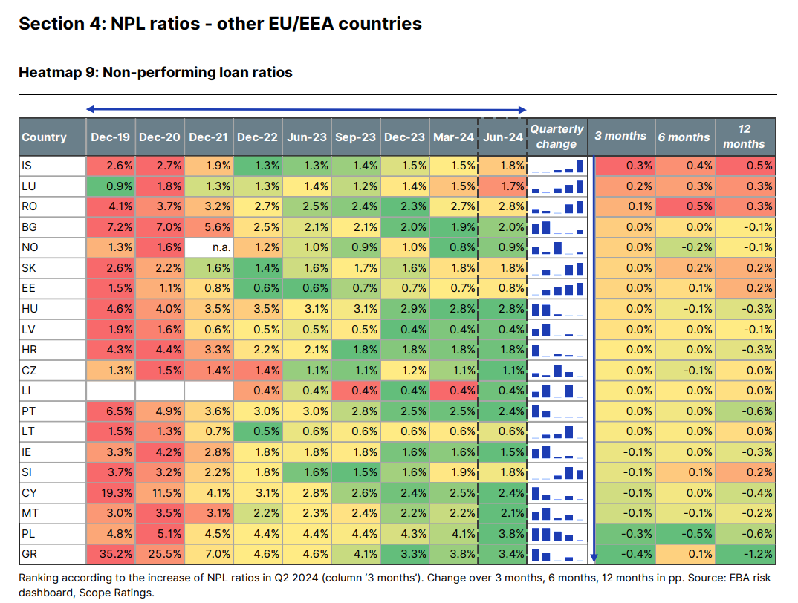Viewport: 798px width, 603px height.
Task: Click the blue horizontal double-headed arrow
Action: coord(306,110)
